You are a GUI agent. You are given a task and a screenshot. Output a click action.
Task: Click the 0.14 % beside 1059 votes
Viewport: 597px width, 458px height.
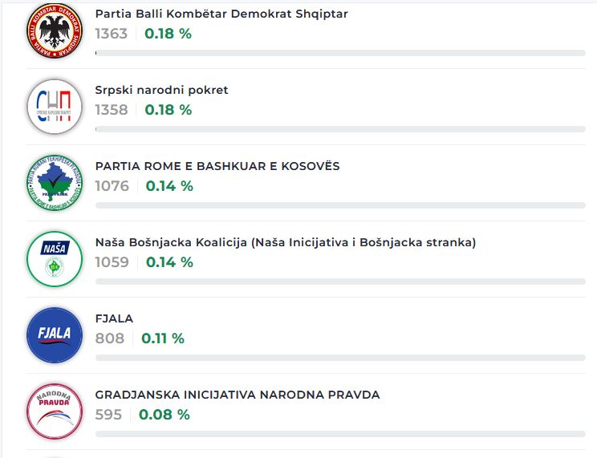click(169, 262)
